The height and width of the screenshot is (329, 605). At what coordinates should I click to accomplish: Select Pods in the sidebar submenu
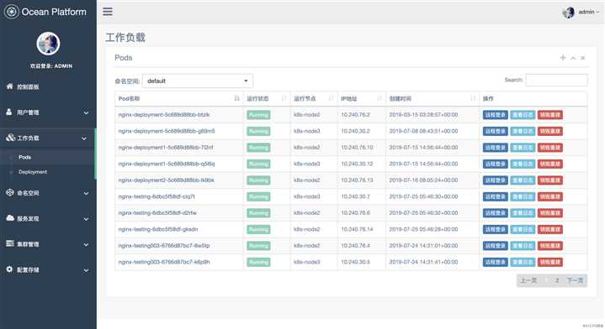tap(24, 158)
